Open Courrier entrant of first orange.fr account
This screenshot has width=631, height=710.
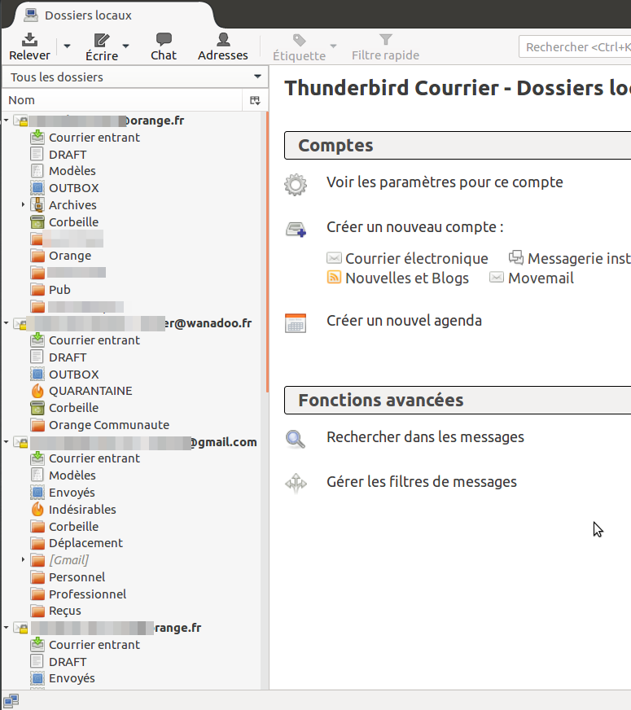[94, 138]
